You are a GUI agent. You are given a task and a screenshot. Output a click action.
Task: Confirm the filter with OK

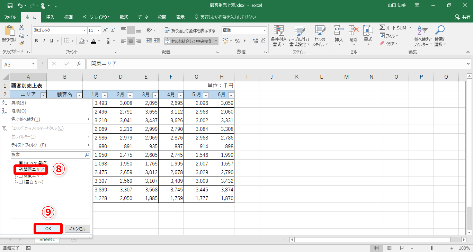click(x=48, y=228)
